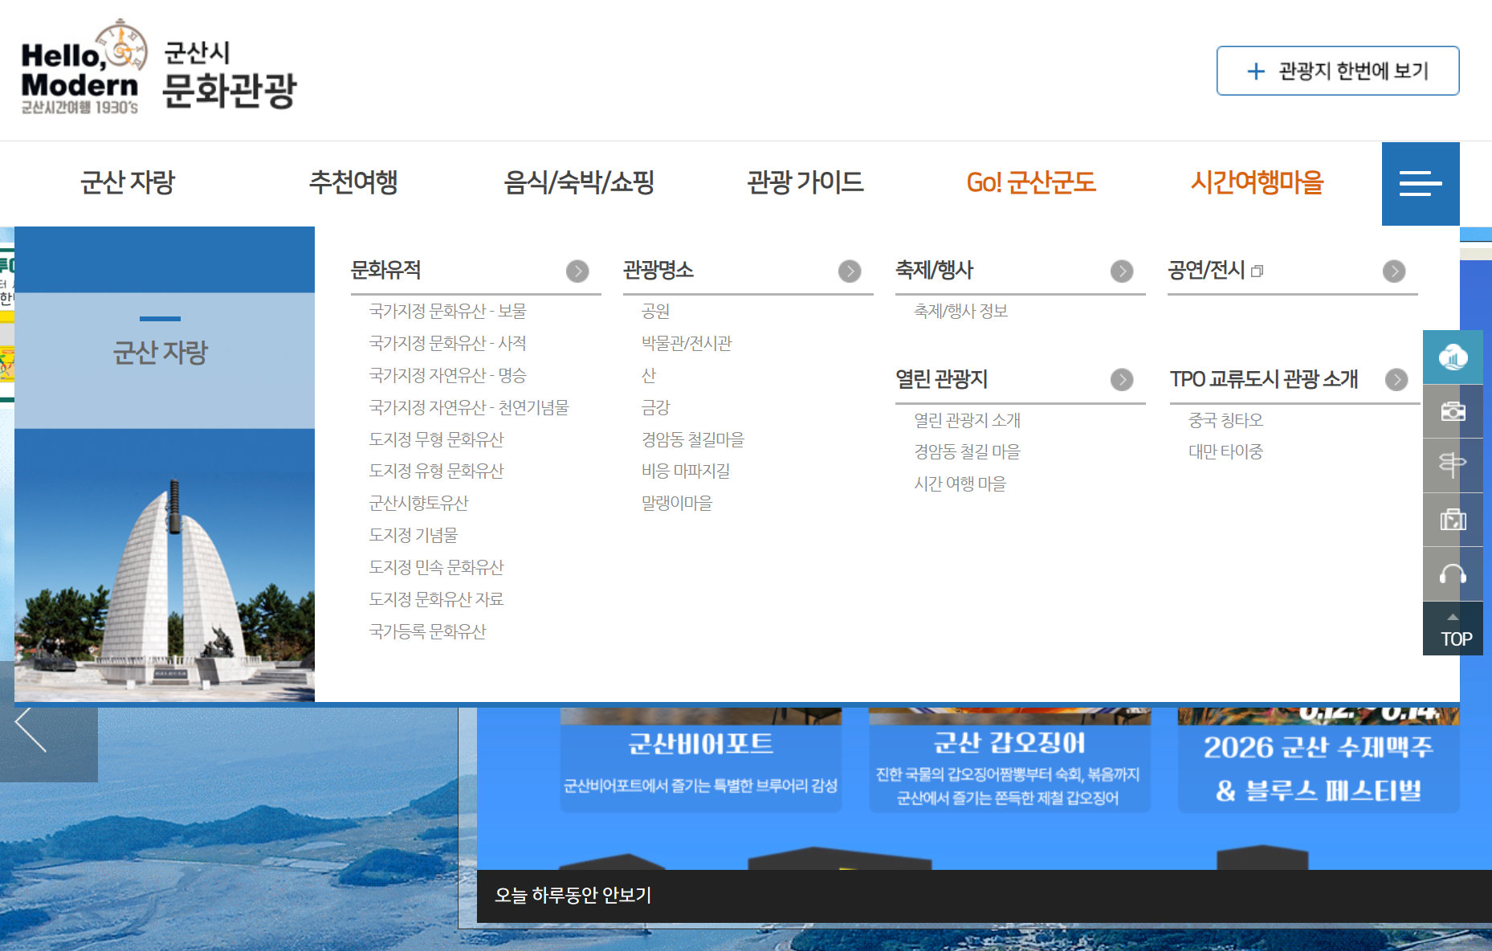Open the 군산 자랑 main menu
This screenshot has width=1492, height=951.
coord(128,182)
